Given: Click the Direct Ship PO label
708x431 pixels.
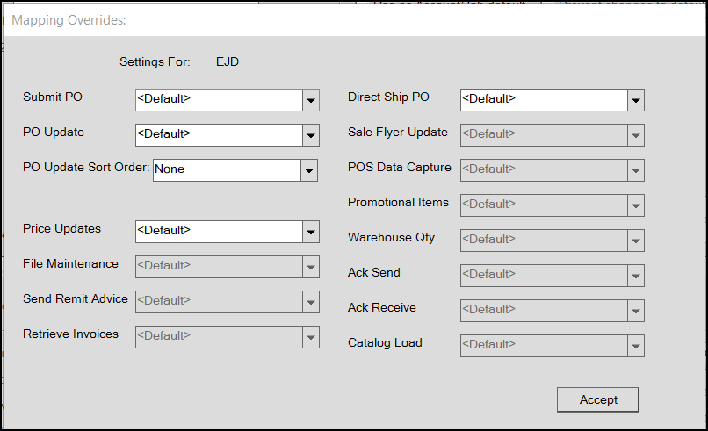Looking at the screenshot, I should pyautogui.click(x=388, y=97).
